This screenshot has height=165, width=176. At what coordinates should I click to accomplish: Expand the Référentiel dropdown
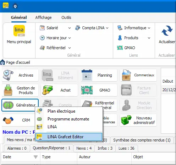tap(70, 48)
